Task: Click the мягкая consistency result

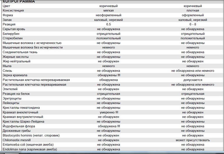Action: click(x=109, y=10)
